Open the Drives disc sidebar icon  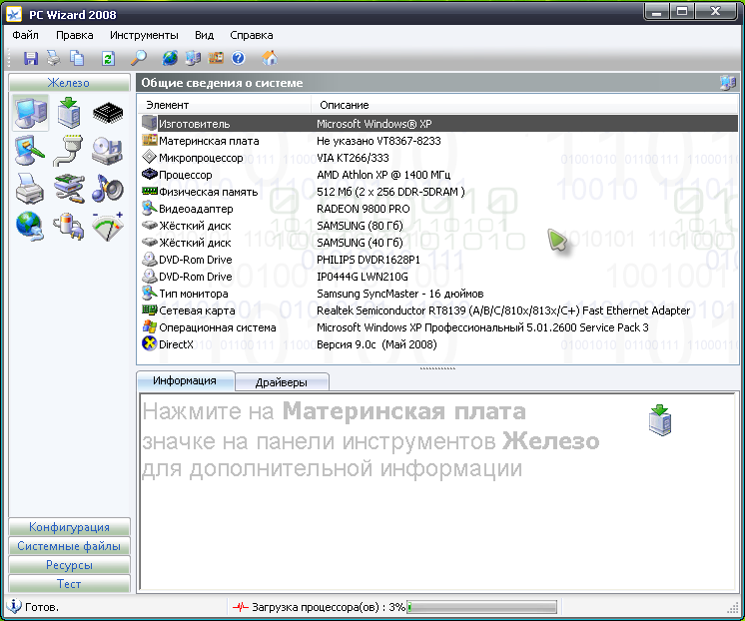(108, 151)
